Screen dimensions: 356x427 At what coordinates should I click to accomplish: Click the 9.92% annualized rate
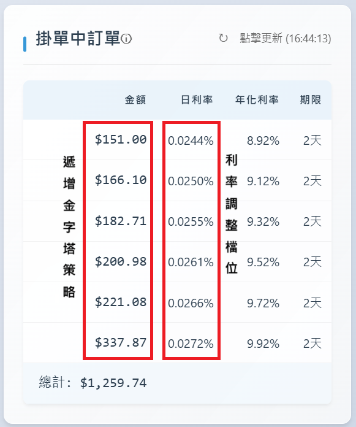(x=263, y=344)
